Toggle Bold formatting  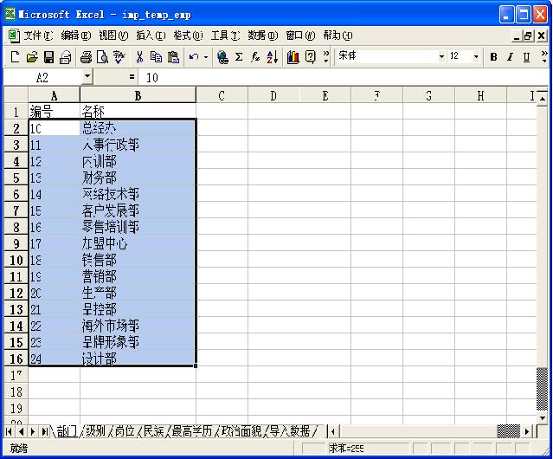pos(493,57)
